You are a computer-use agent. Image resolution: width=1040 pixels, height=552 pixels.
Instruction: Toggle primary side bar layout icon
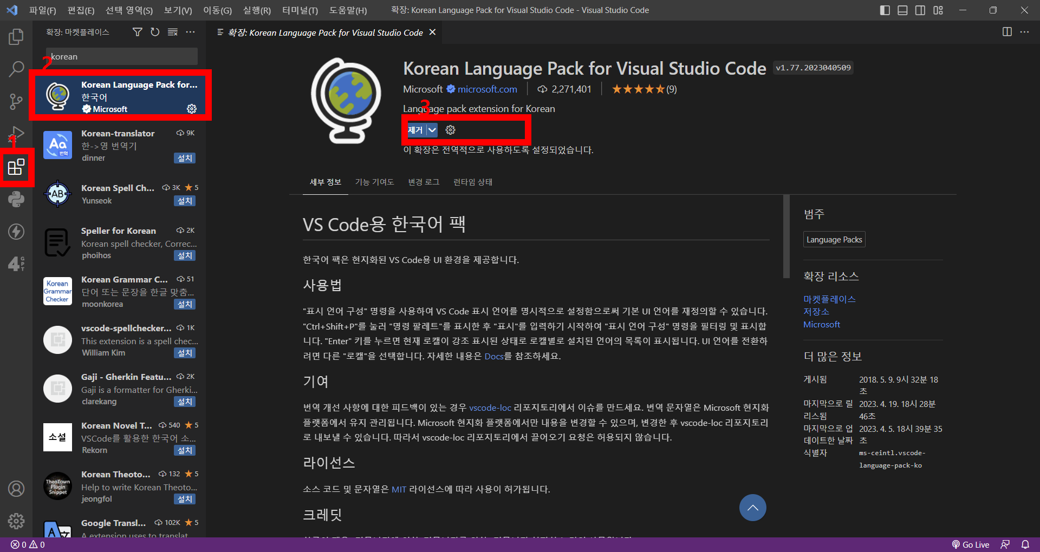[885, 10]
